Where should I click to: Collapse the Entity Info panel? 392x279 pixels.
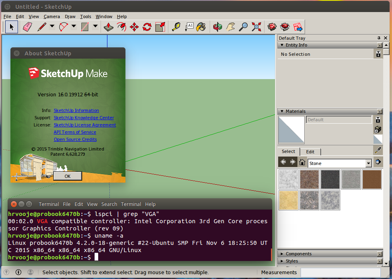point(282,45)
